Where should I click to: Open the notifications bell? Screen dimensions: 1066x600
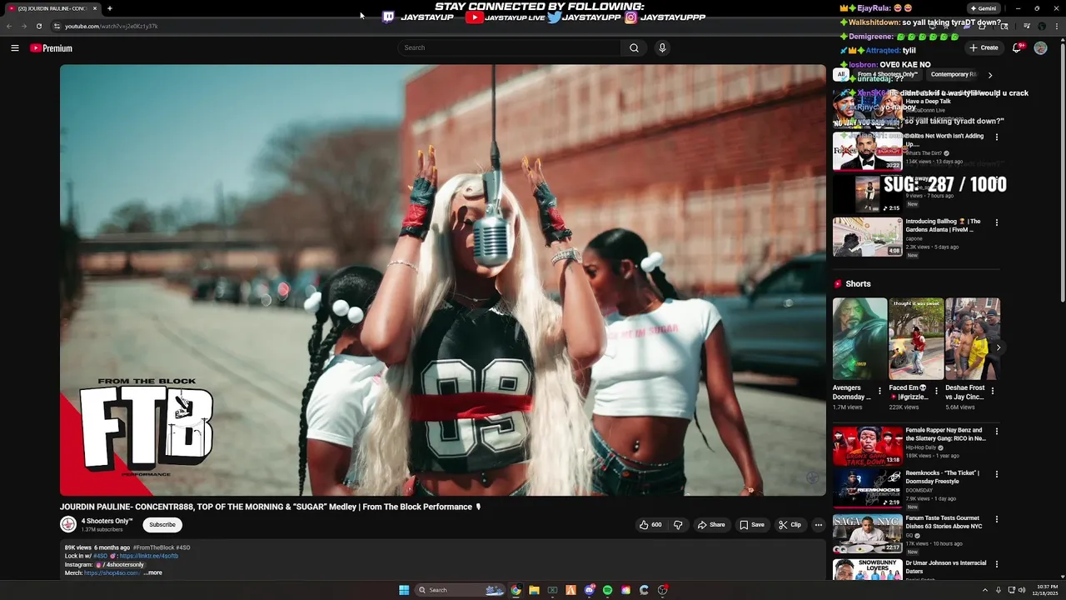click(1017, 48)
